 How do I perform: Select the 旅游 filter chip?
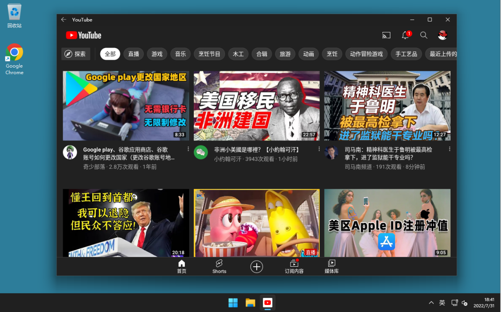(x=285, y=54)
